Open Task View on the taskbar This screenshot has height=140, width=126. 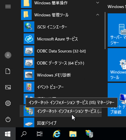[40, 134]
